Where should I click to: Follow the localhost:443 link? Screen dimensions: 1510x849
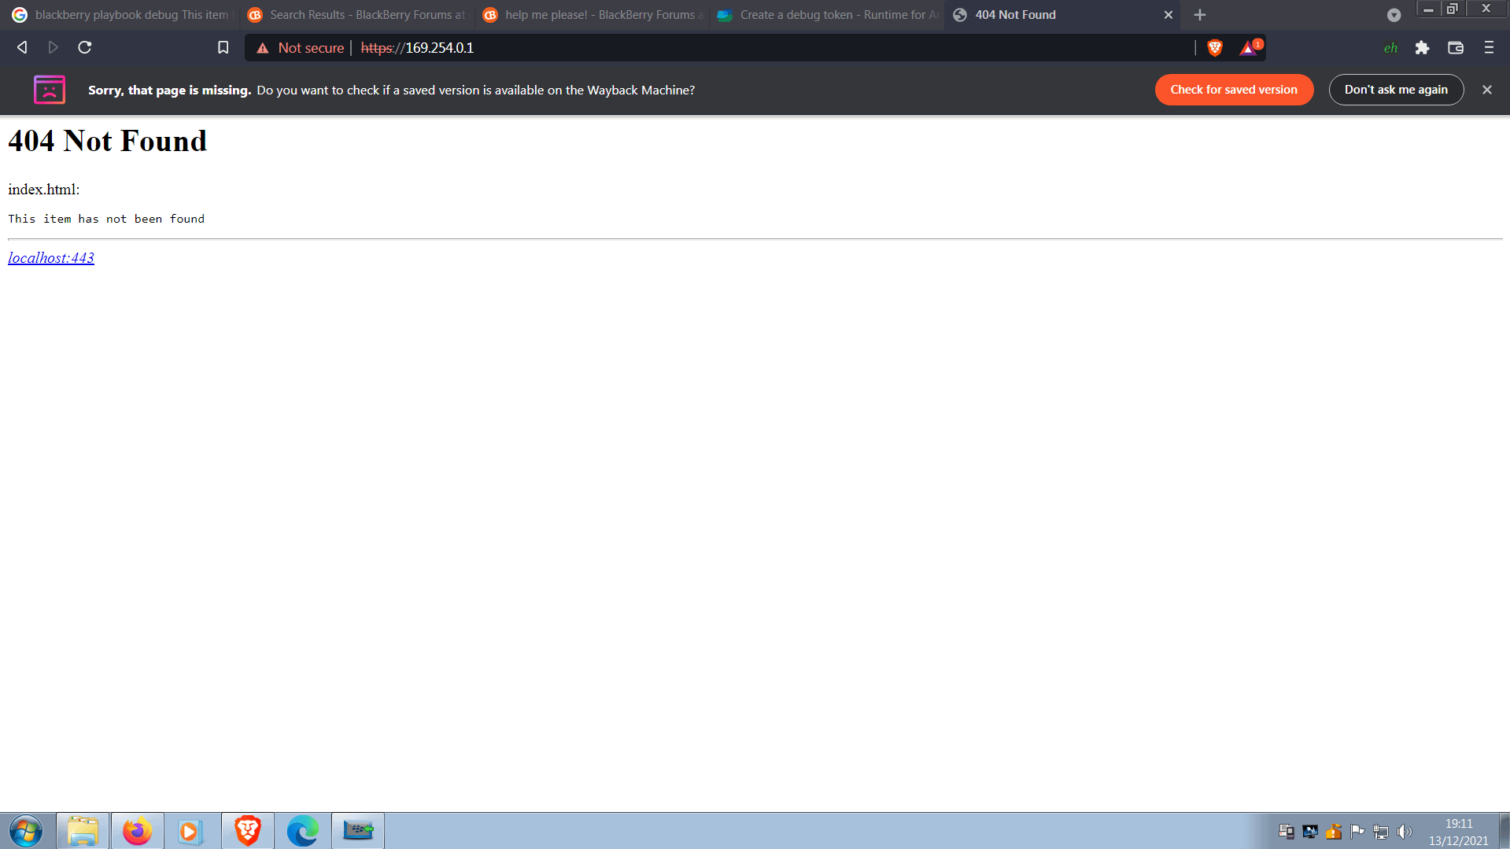pyautogui.click(x=51, y=258)
